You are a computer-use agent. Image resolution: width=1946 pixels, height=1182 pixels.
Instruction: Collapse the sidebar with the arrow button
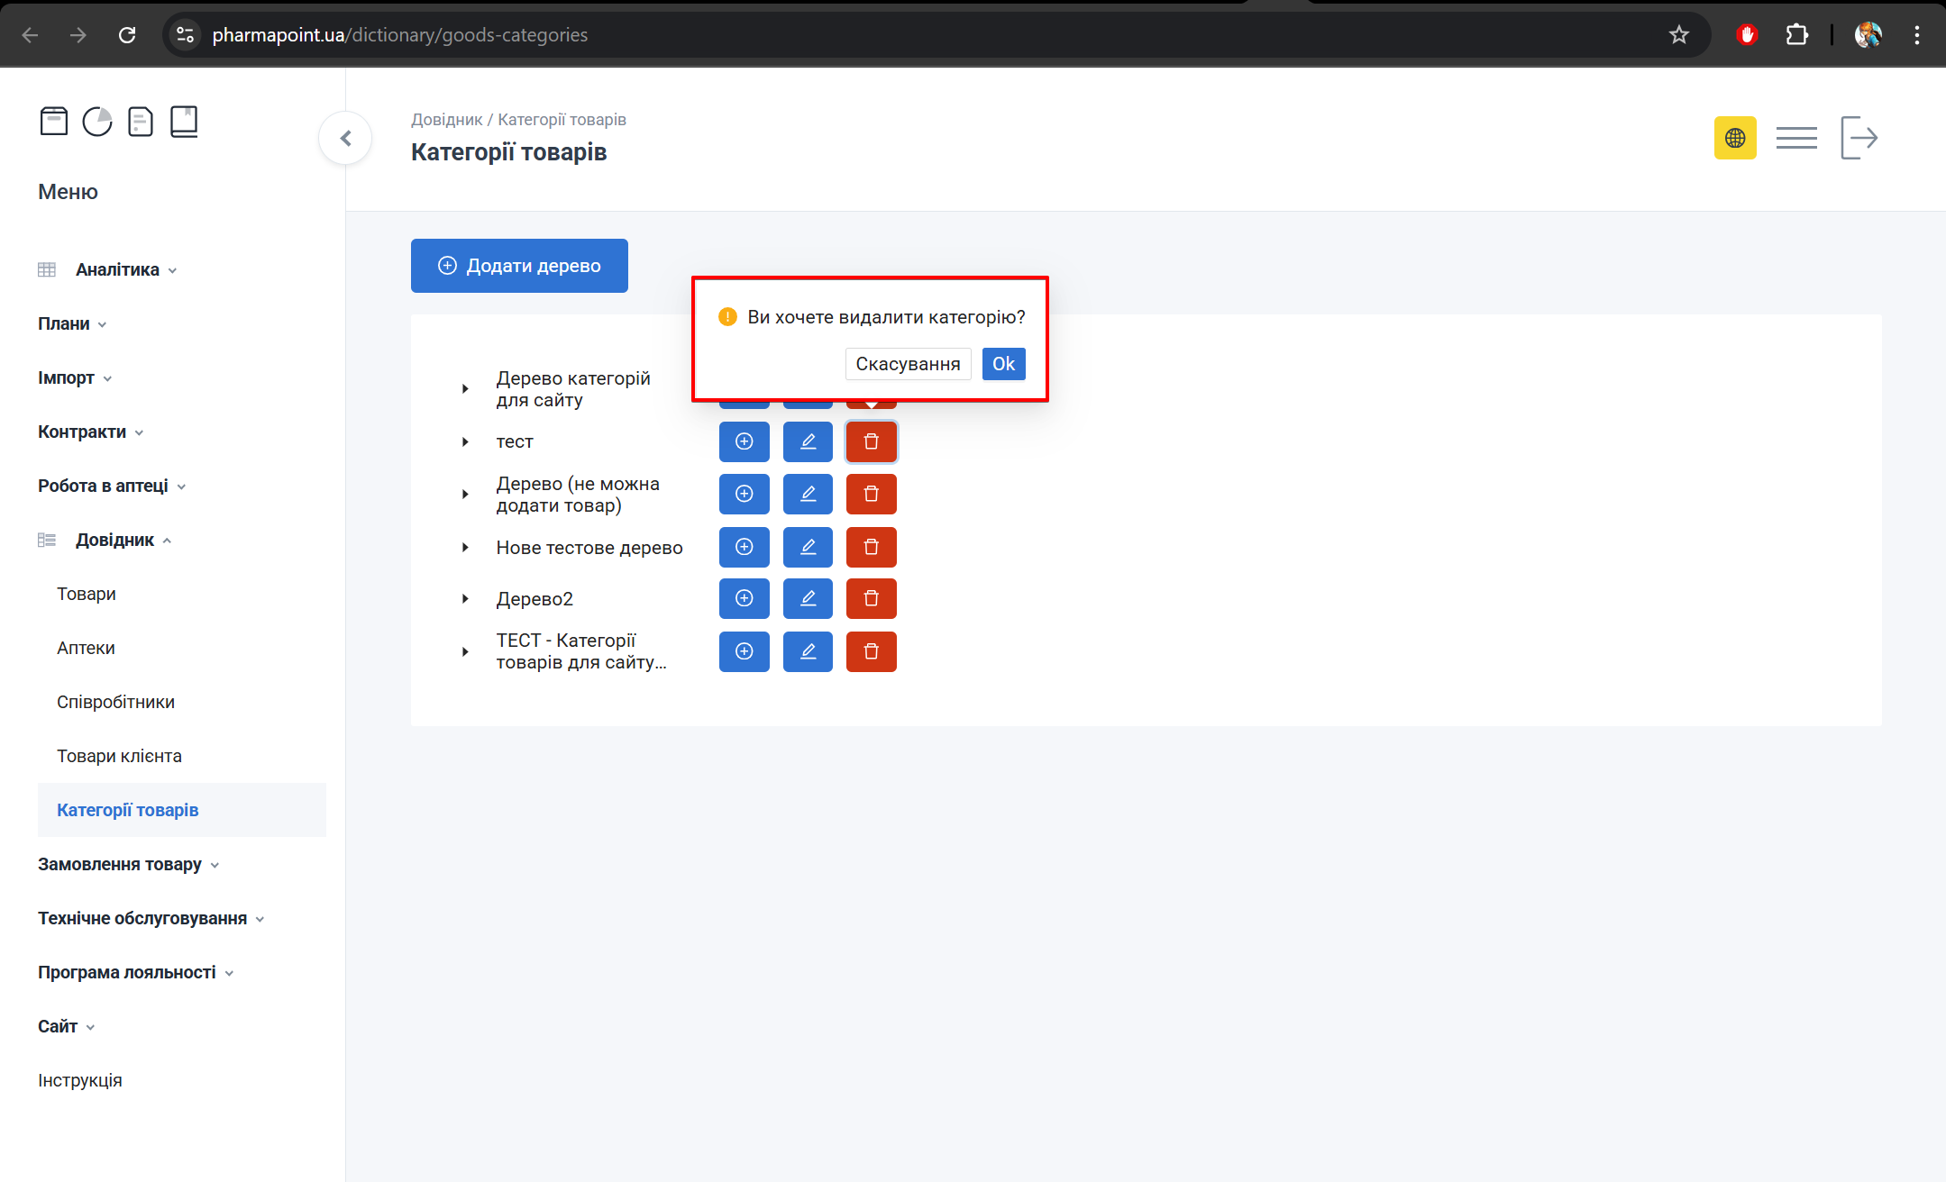point(345,138)
